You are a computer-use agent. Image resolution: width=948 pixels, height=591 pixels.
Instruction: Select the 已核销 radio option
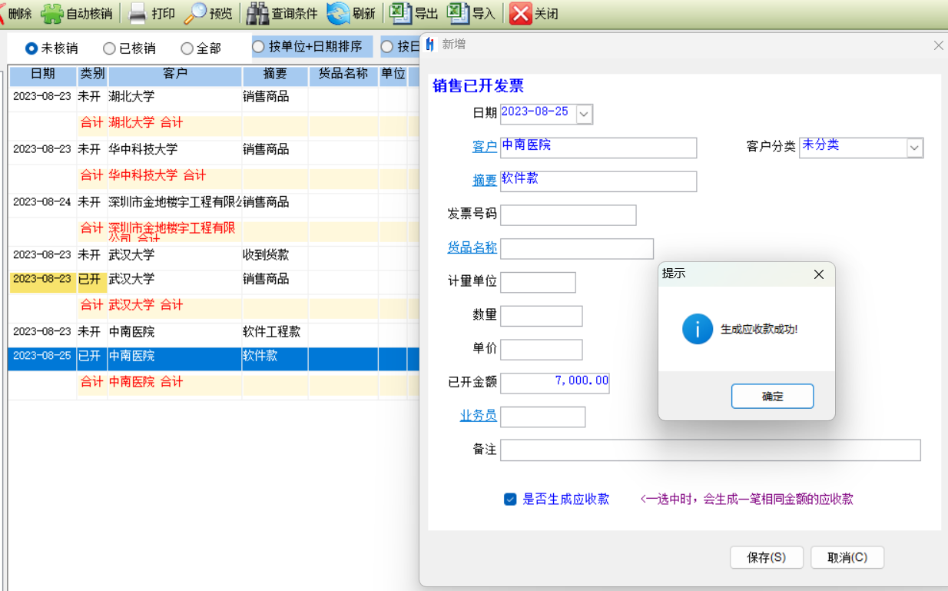pyautogui.click(x=109, y=48)
